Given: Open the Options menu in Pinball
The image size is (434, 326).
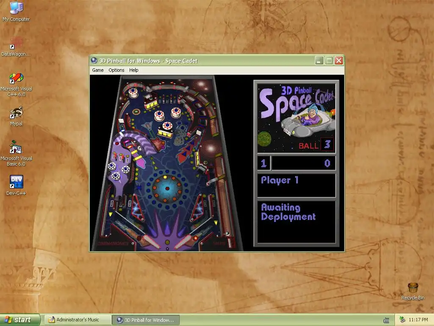Looking at the screenshot, I should click(x=116, y=70).
